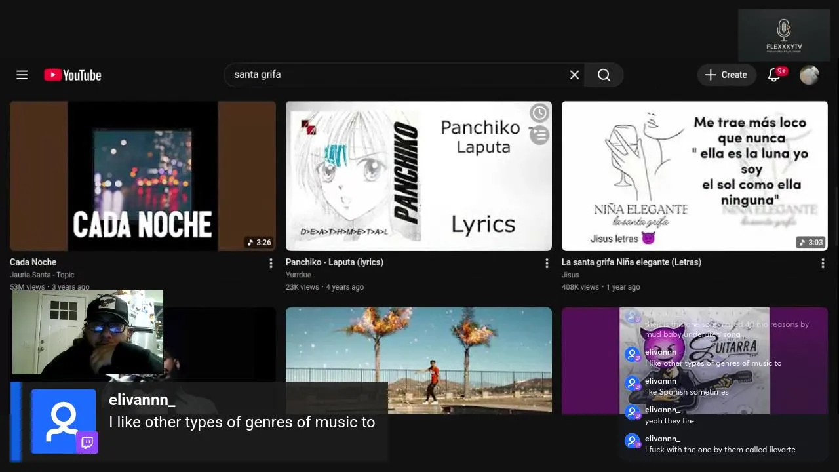
Task: Open the Cada Noche video thumbnail
Action: [x=143, y=176]
